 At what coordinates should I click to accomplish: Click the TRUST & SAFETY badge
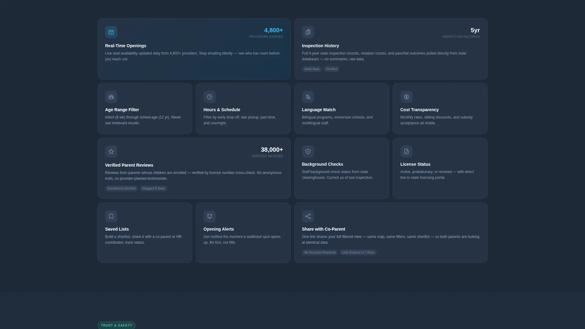pos(116,325)
